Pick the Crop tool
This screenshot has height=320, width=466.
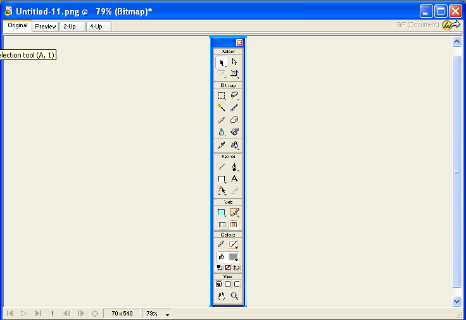pyautogui.click(x=234, y=73)
